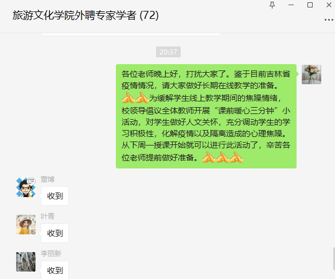Click 李丽新's 收到 reply bubble
Viewport: 335px width, 279px height.
click(54, 270)
